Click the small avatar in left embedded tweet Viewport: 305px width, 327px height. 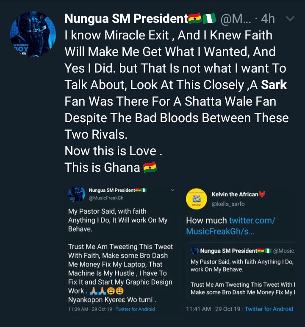(77, 194)
